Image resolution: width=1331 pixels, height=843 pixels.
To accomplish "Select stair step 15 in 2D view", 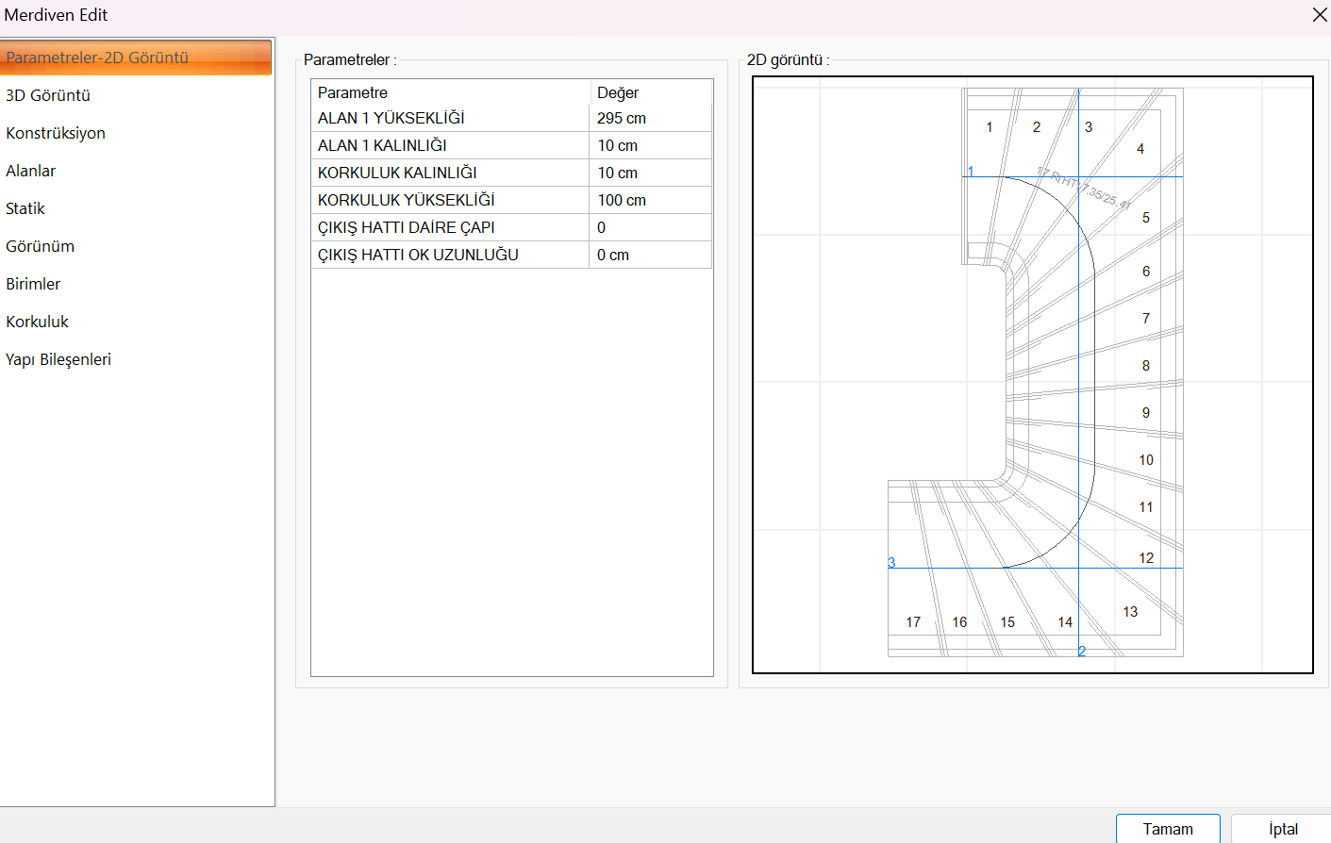I will pos(1007,622).
